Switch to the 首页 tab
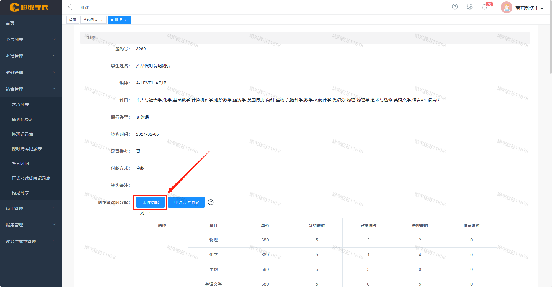Screen dimensions: 552x287 tap(73, 20)
